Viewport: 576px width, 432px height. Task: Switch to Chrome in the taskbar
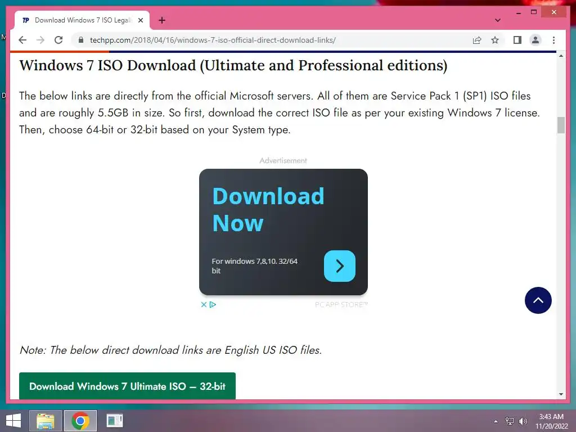(80, 421)
